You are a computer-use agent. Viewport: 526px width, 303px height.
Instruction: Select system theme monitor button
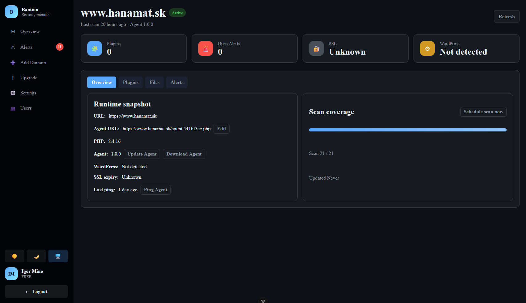click(x=58, y=256)
